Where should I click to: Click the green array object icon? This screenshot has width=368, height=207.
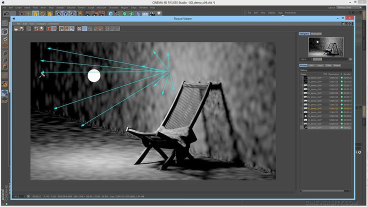(x=124, y=14)
